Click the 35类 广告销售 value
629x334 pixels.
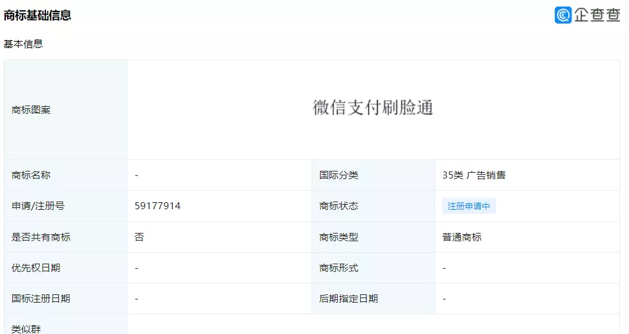click(x=474, y=175)
